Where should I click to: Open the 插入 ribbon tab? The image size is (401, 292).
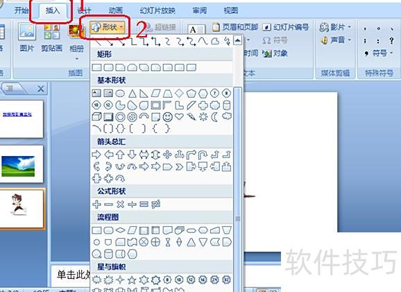(x=53, y=10)
